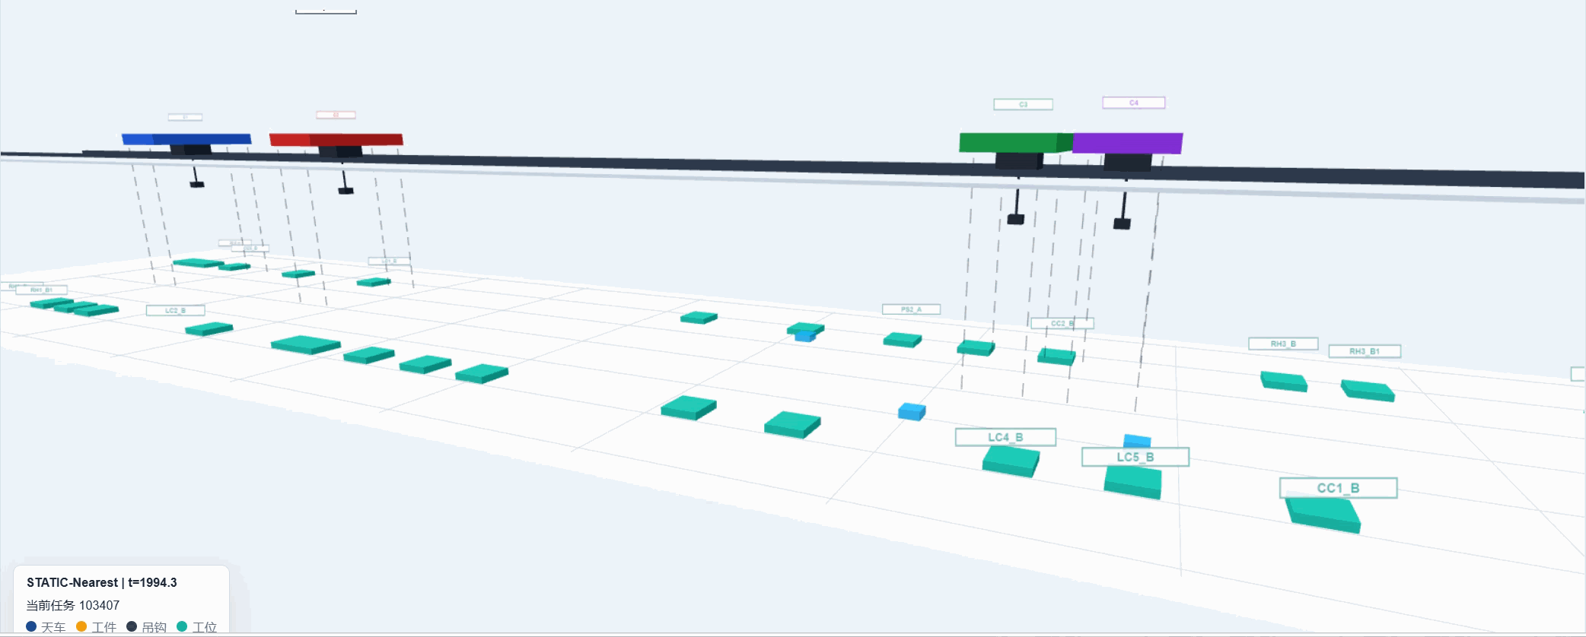Click the C4 crane tag label

1134,103
